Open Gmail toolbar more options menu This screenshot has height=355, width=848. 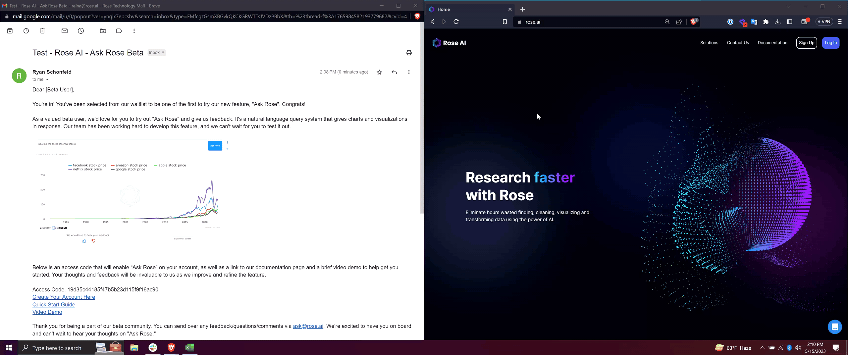coord(134,31)
